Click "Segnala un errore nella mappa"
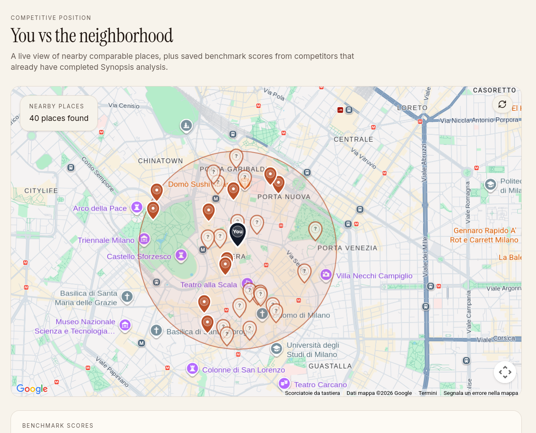The width and height of the screenshot is (536, 433). point(481,393)
